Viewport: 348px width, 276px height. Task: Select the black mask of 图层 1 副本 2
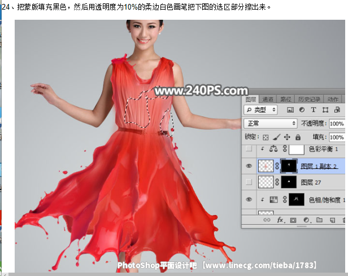tap(289, 166)
